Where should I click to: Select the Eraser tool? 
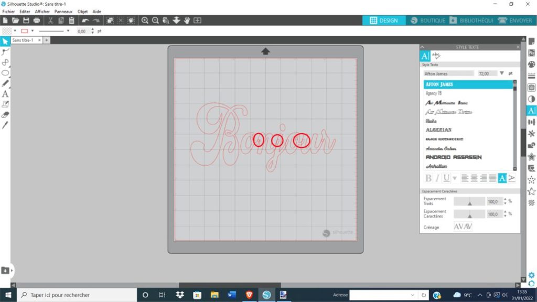coord(5,115)
